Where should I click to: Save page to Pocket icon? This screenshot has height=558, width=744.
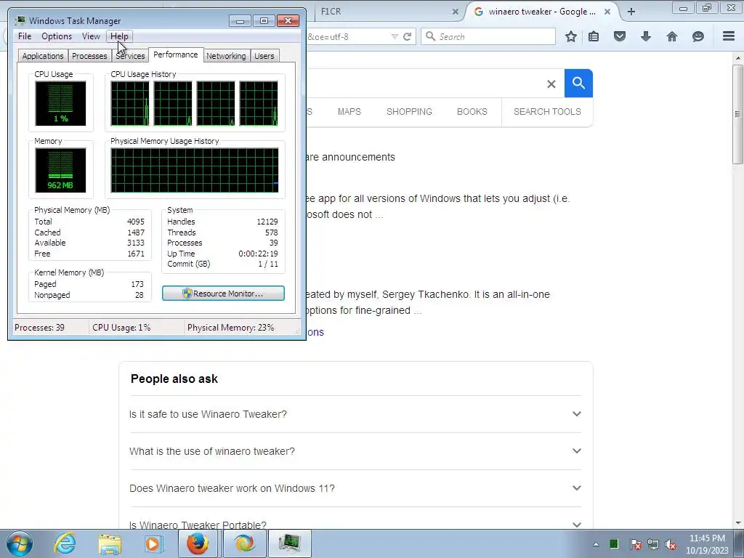coord(620,36)
